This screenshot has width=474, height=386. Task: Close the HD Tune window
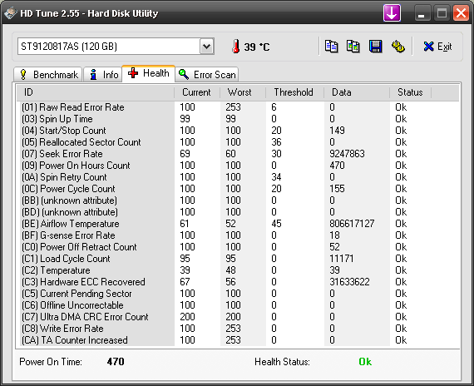pyautogui.click(x=461, y=13)
